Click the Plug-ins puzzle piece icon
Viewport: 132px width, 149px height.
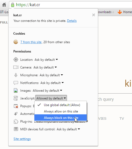click(16, 122)
